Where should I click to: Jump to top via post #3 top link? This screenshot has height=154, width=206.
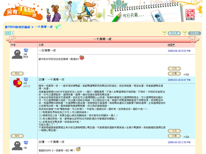[186, 137]
